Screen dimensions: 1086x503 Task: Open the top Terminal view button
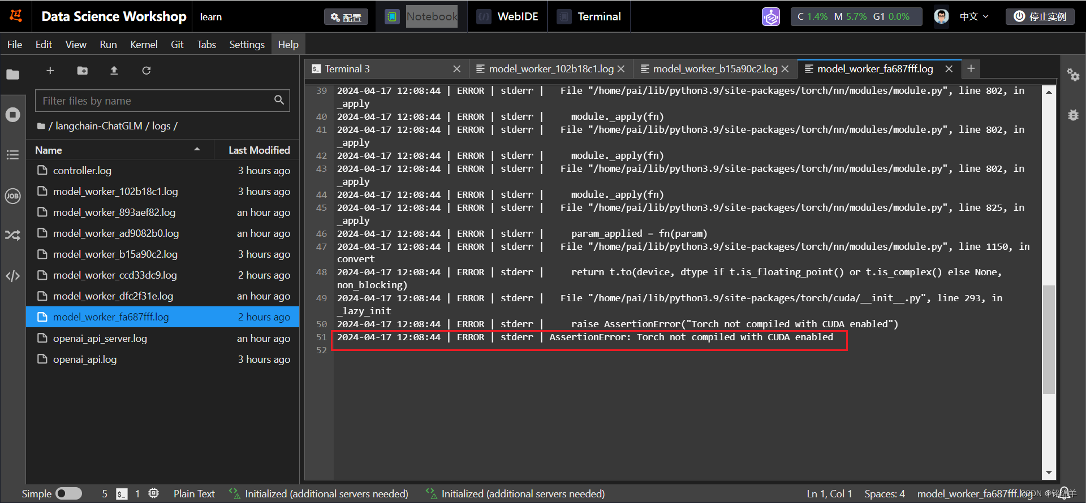(x=589, y=16)
